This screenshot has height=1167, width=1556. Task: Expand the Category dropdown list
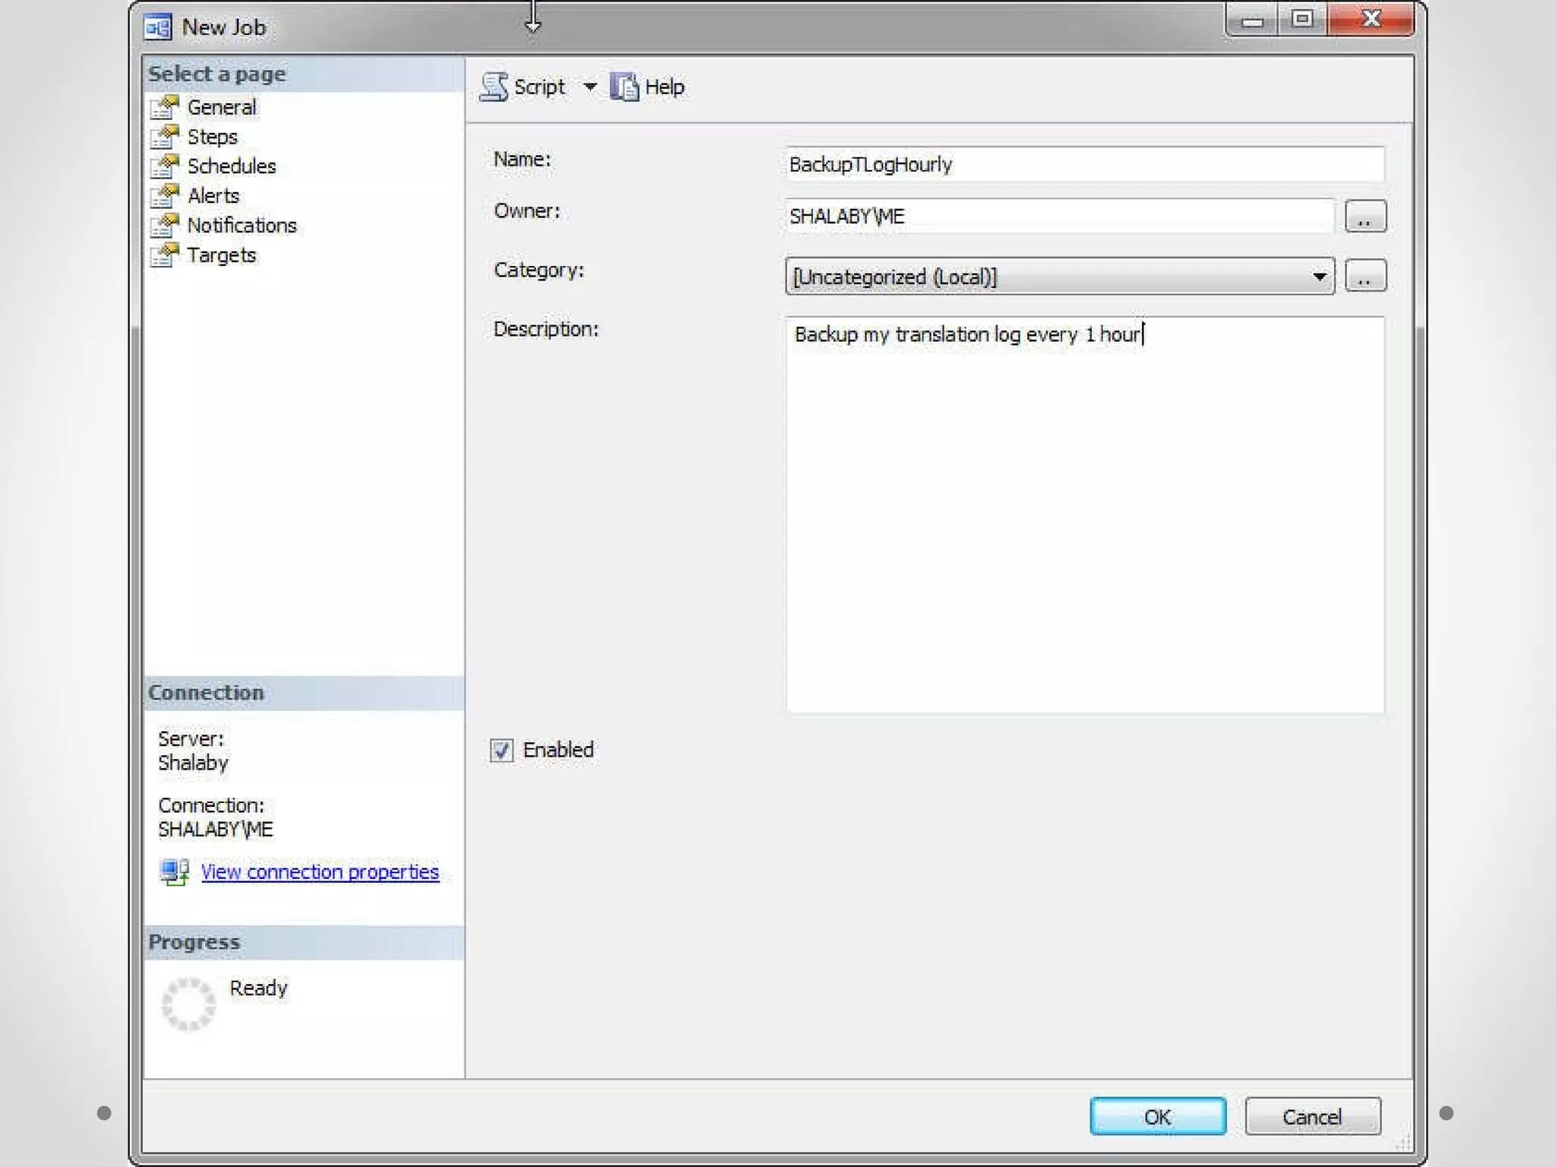[x=1319, y=277]
